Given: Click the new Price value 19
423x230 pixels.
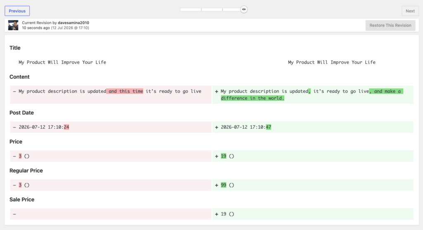Looking at the screenshot, I should click(x=223, y=156).
